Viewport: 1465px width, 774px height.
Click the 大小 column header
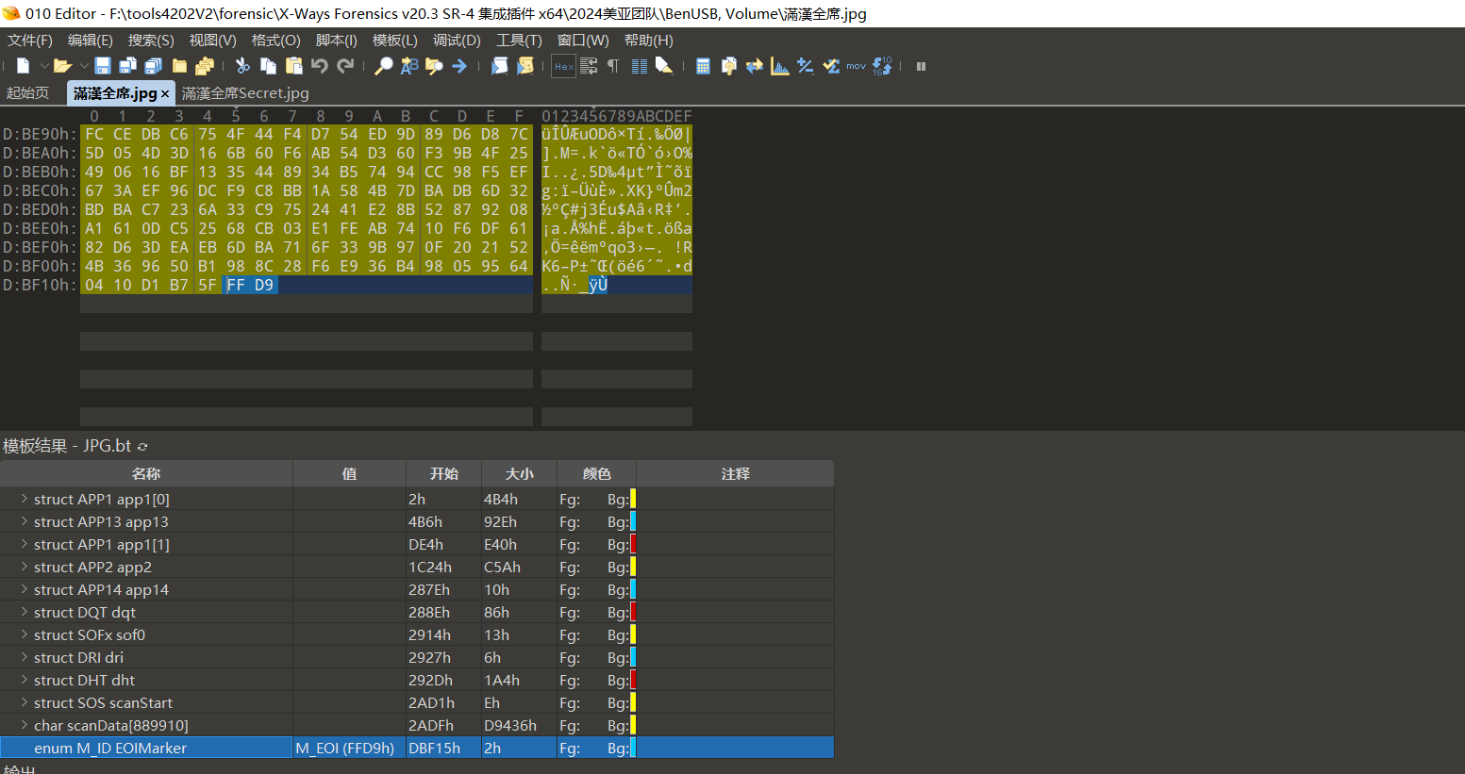coord(519,473)
